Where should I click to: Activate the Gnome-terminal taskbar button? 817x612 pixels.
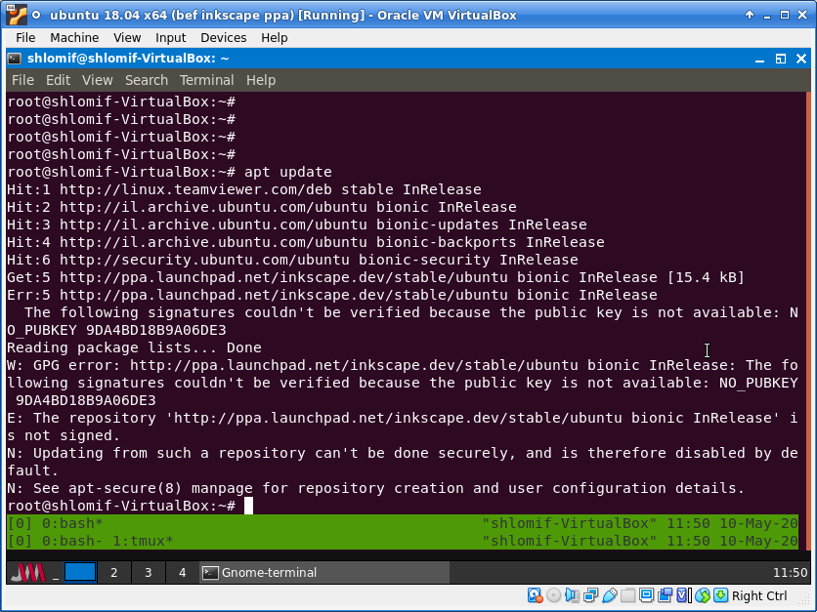pyautogui.click(x=324, y=572)
